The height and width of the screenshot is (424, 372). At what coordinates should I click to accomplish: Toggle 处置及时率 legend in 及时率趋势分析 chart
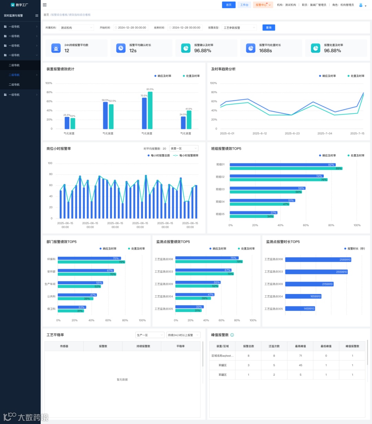(356, 76)
